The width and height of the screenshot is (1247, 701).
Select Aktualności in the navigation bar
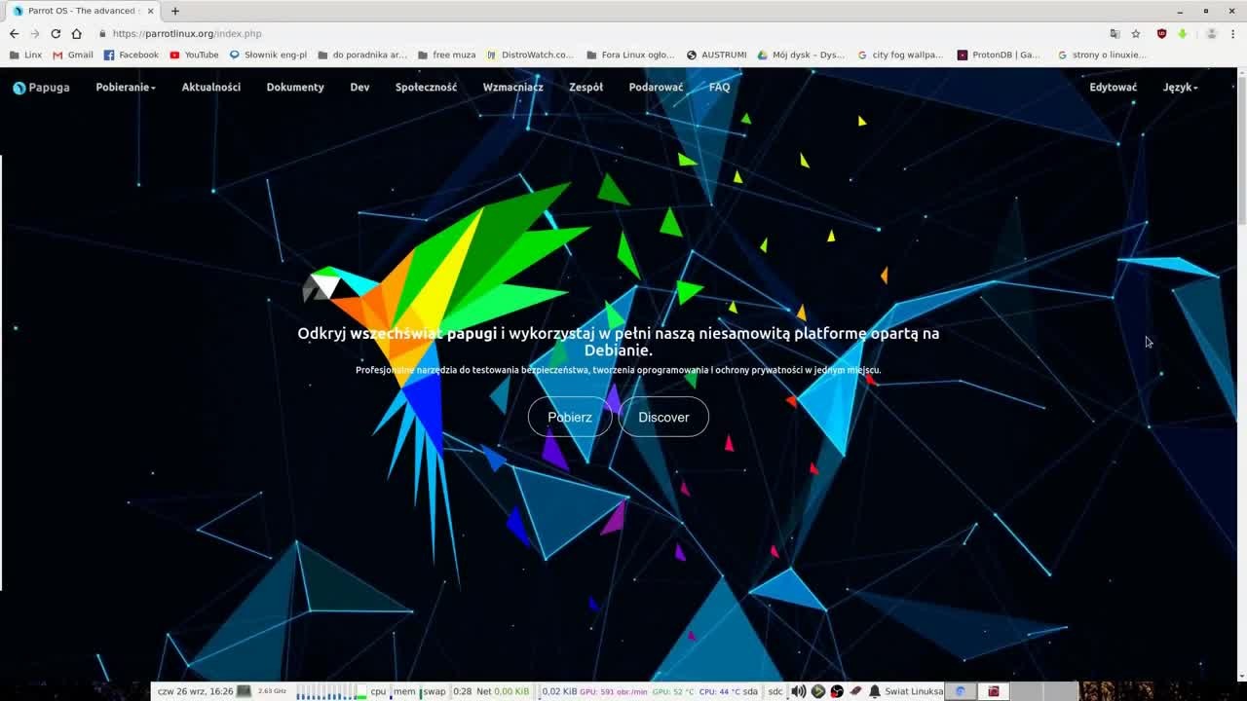tap(210, 87)
